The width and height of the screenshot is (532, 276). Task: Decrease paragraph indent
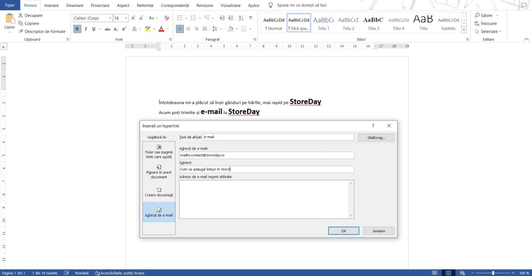(x=222, y=18)
